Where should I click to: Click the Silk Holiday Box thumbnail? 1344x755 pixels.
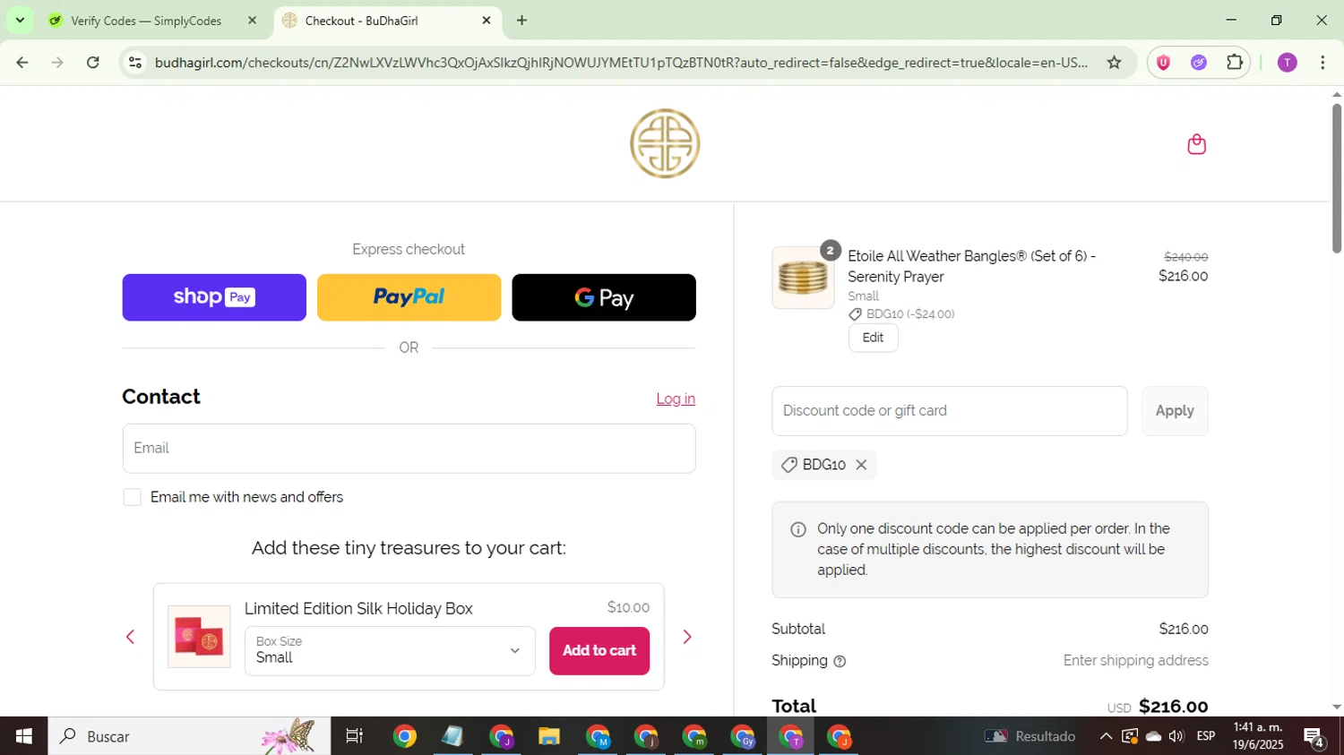[199, 637]
